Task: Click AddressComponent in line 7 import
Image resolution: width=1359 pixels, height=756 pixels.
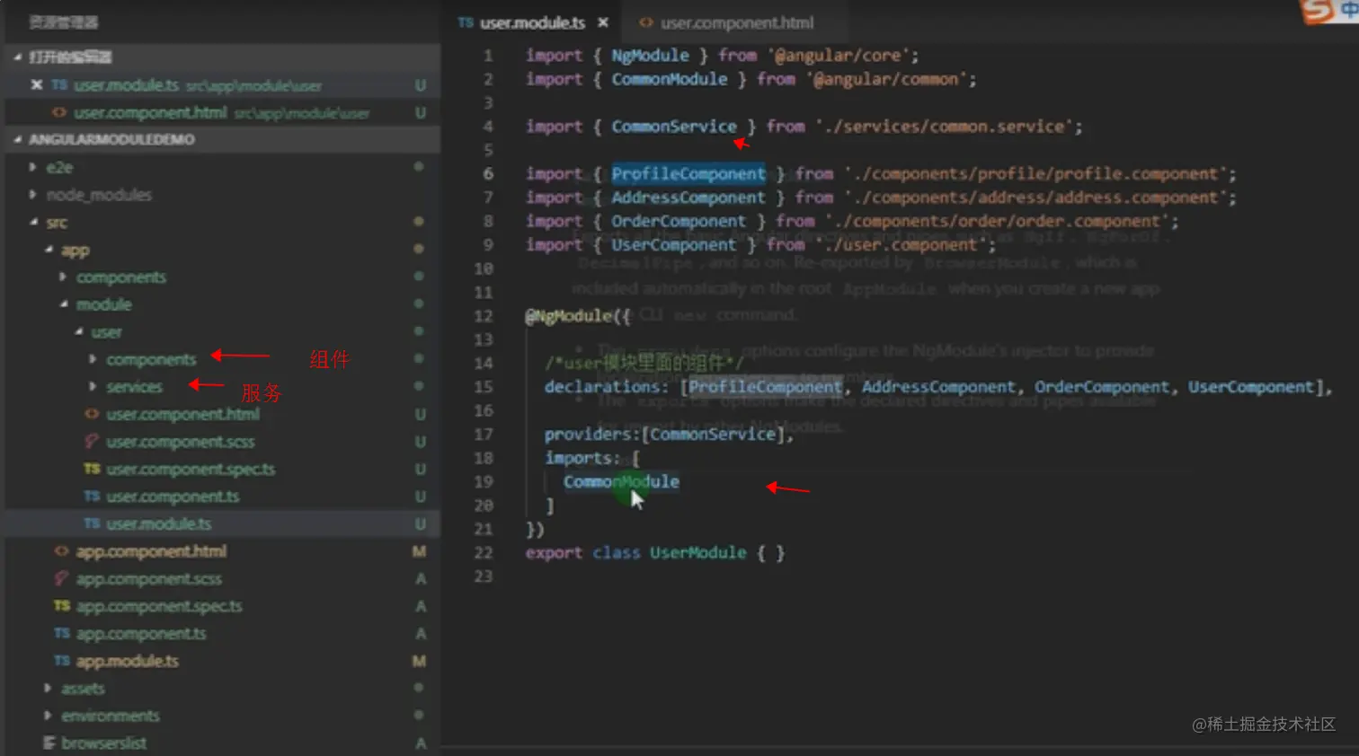Action: [x=688, y=198]
